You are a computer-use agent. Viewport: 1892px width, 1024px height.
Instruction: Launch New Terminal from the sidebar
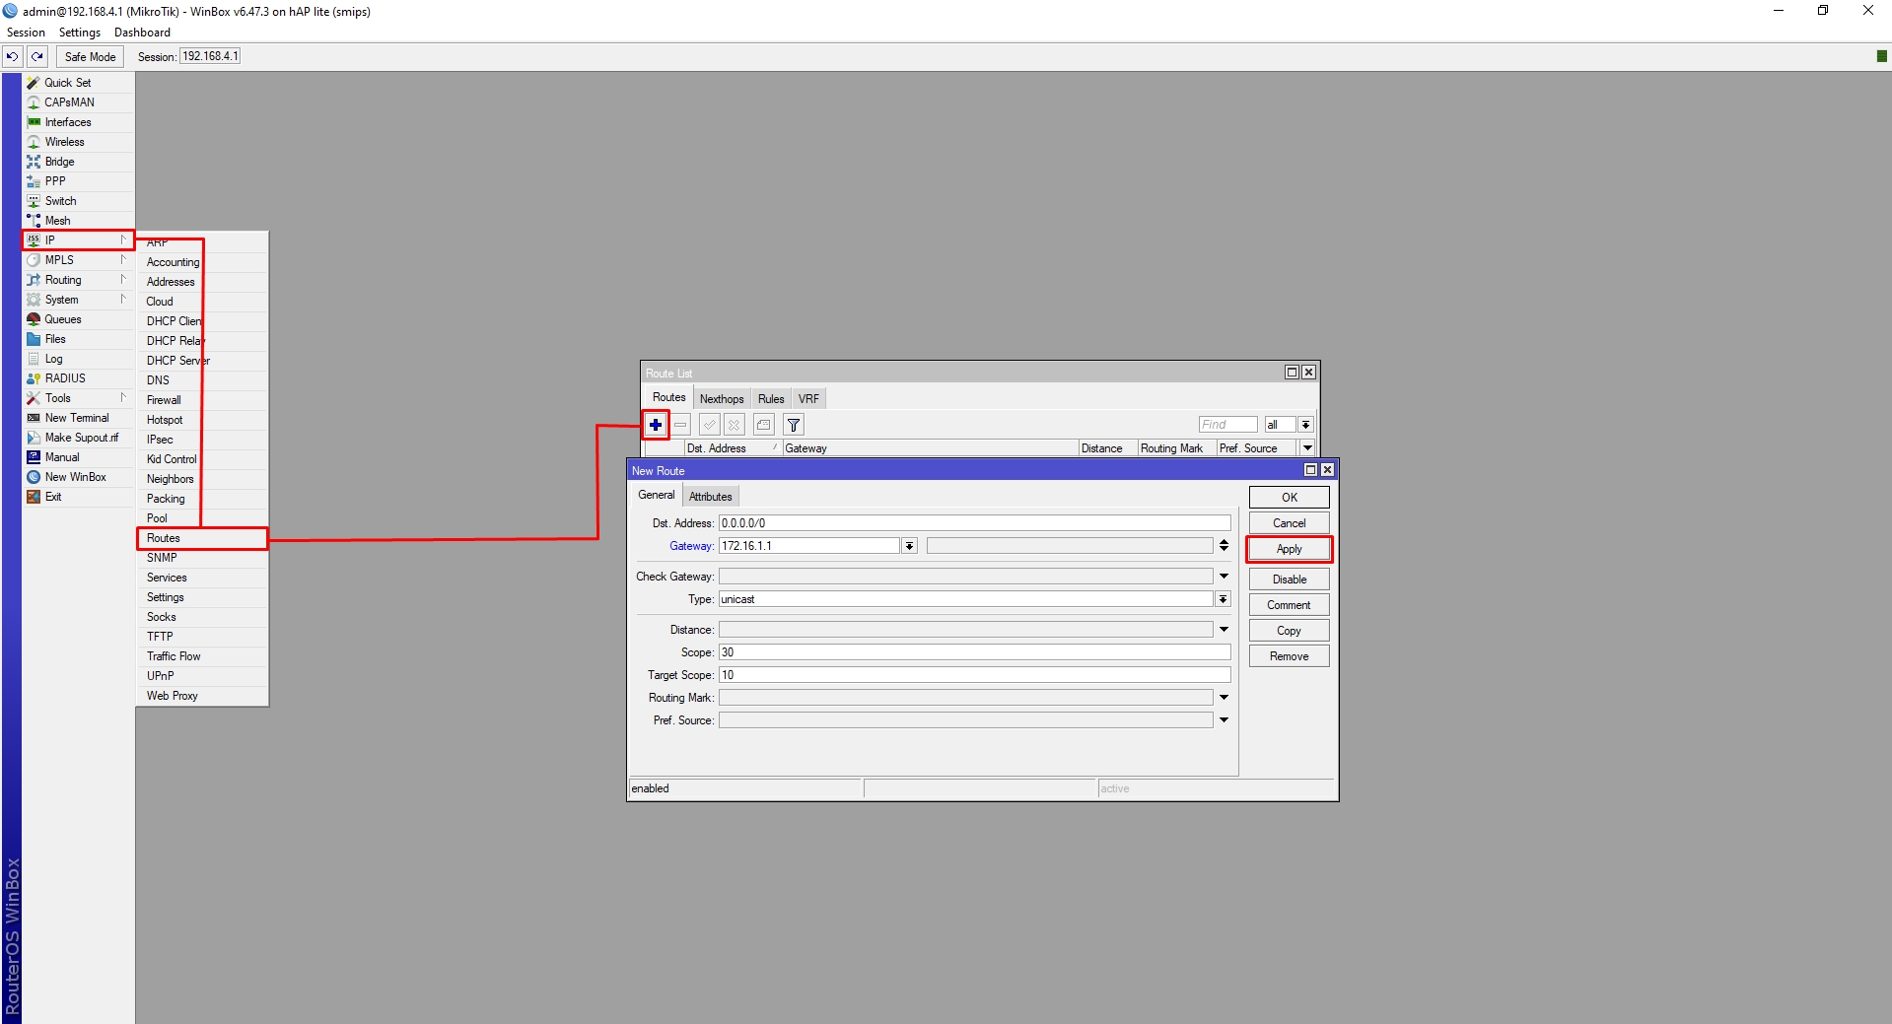pyautogui.click(x=78, y=418)
